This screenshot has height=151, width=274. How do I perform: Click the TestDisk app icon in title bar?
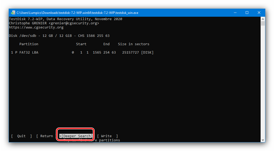13,13
